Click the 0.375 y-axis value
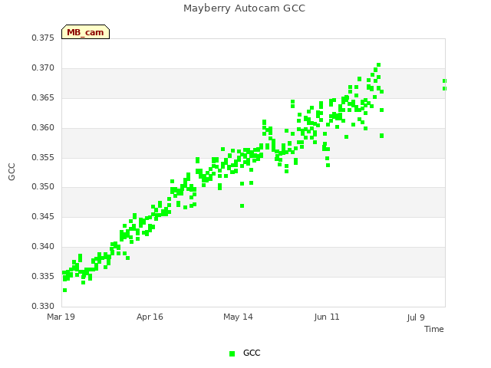The width and height of the screenshot is (491, 368). tap(43, 38)
